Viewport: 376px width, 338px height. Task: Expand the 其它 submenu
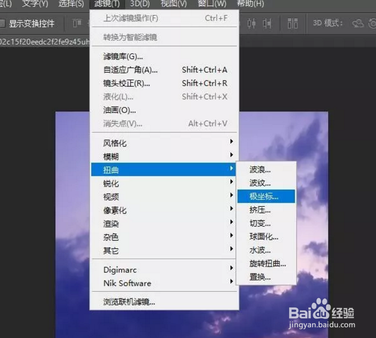click(x=163, y=251)
